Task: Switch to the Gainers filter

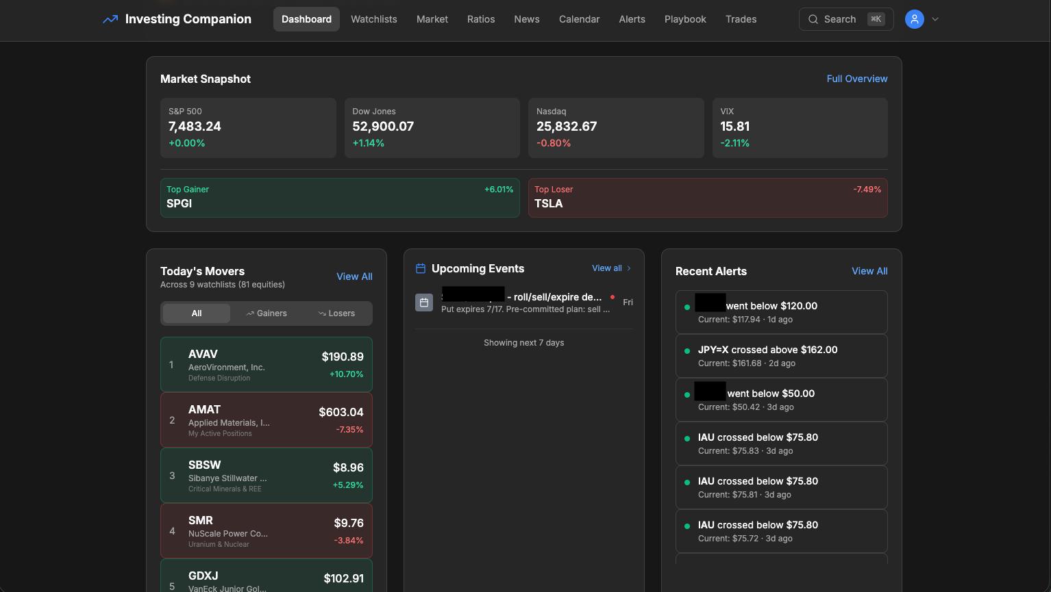Action: [x=267, y=313]
